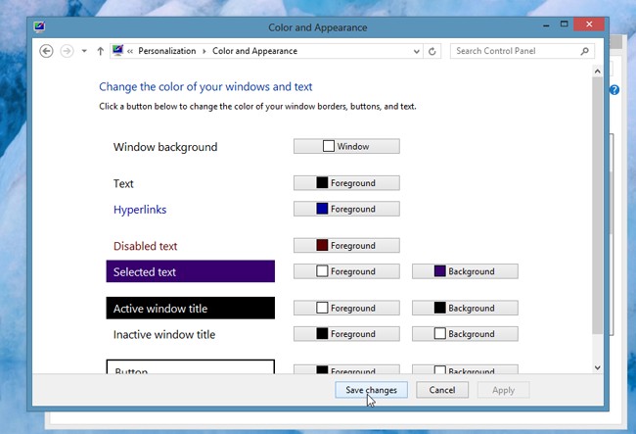Screen dimensions: 636x434
Task: Close the Color and Appearance window
Action: [589, 24]
